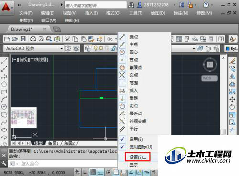Open Layer Properties Manager icon
The width and height of the screenshot is (239, 176).
[x=88, y=48]
